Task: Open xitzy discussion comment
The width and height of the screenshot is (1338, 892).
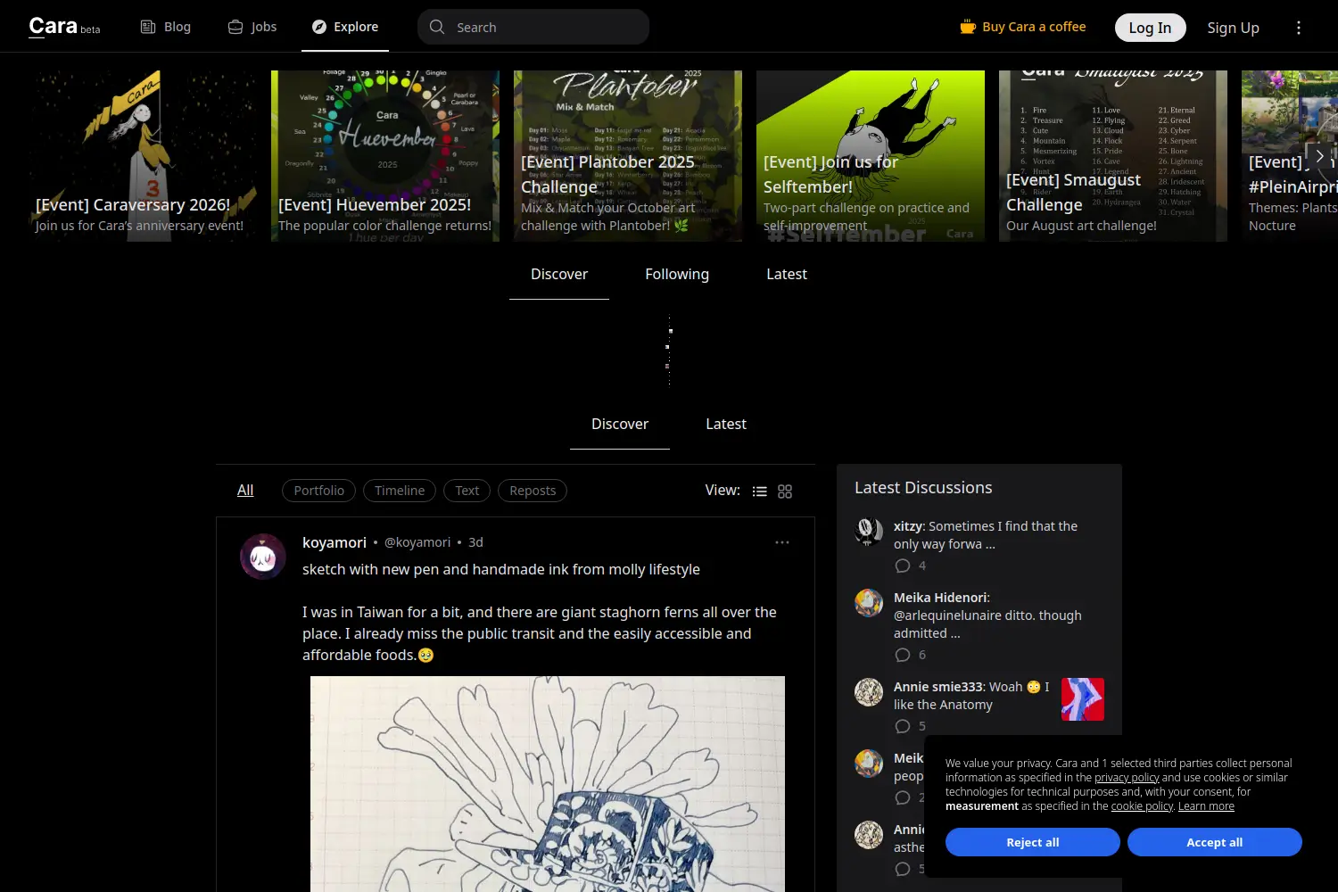Action: [x=986, y=535]
